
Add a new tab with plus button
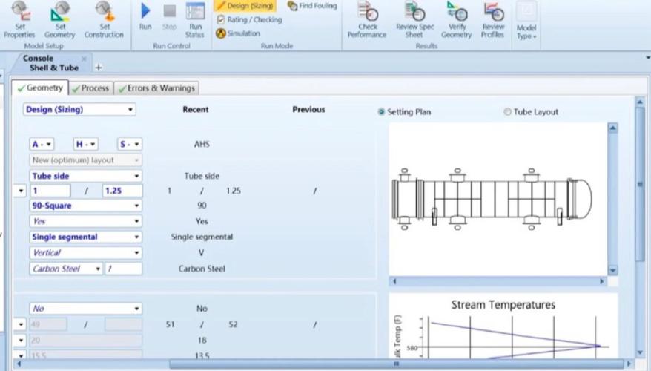click(99, 68)
